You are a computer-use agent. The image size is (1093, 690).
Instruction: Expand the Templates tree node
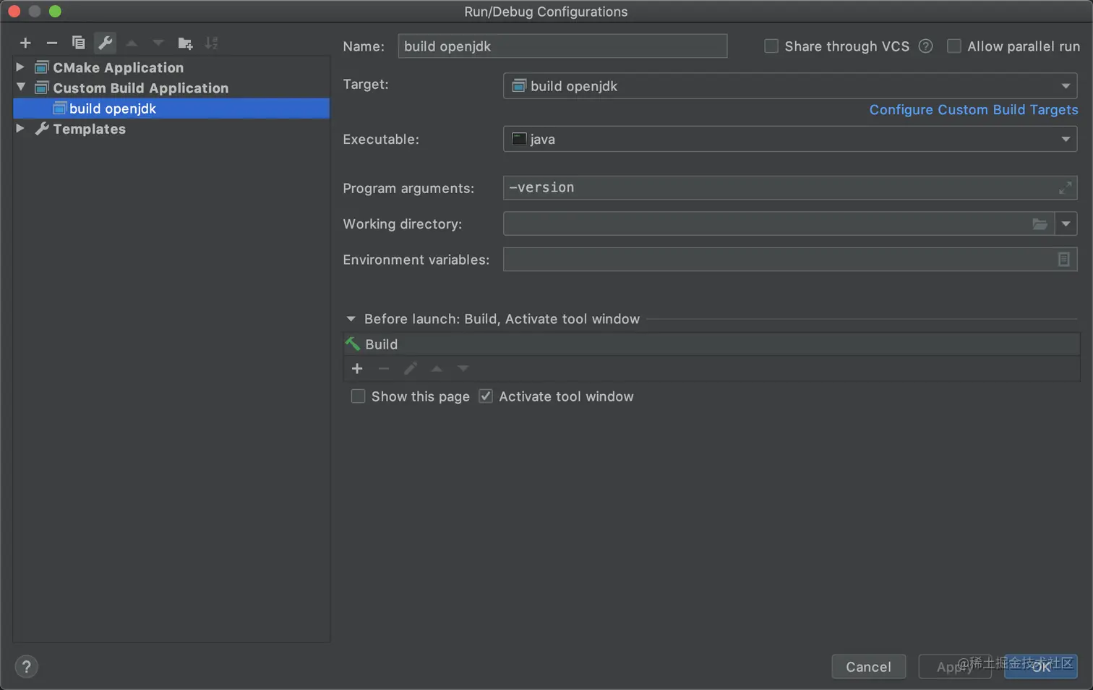(x=20, y=129)
